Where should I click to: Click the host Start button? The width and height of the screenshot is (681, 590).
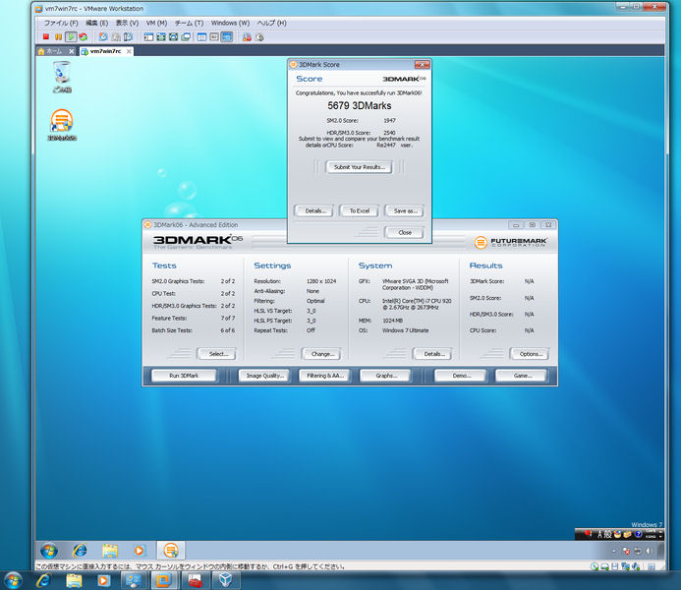[x=13, y=580]
